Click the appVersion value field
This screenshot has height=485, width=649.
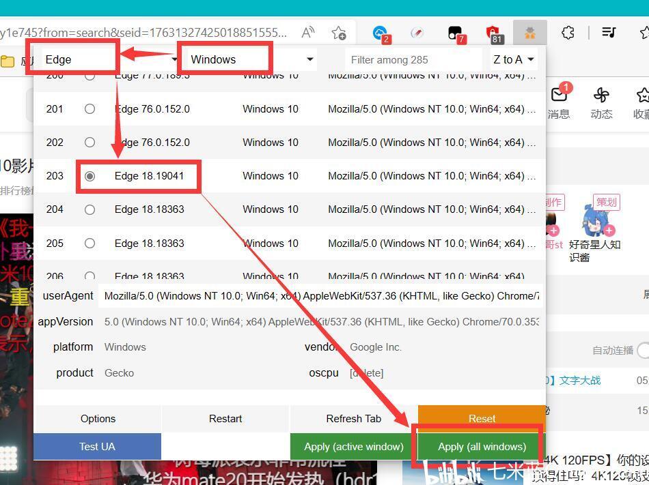[320, 322]
